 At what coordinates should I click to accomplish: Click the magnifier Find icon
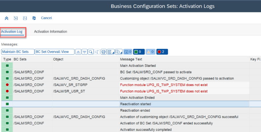[91, 52]
